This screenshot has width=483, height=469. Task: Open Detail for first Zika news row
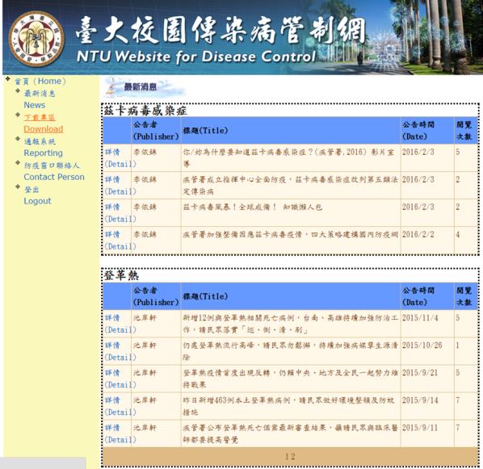pos(120,158)
